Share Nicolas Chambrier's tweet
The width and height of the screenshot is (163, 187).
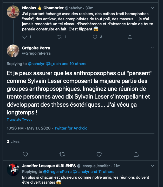130,37
